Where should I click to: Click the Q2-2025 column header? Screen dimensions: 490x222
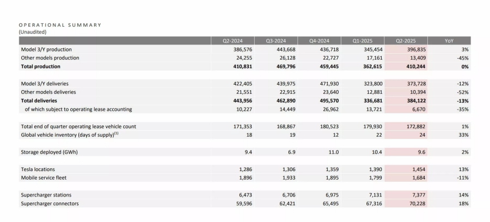(x=405, y=41)
